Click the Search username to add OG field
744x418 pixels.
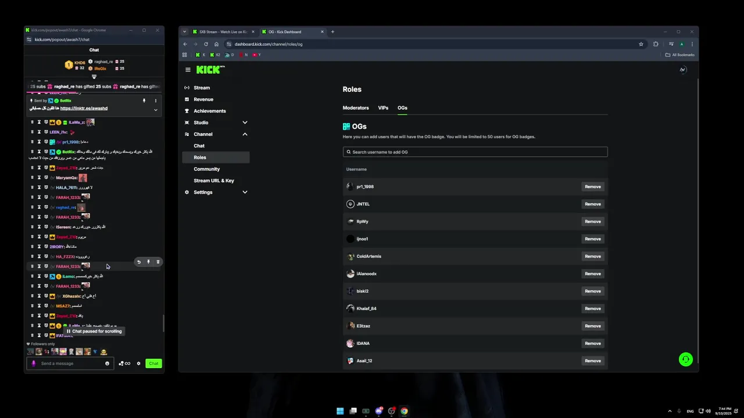(475, 152)
